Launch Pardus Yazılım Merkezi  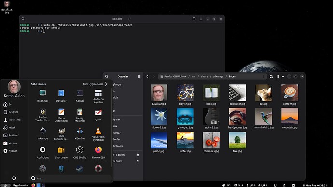pos(42,115)
